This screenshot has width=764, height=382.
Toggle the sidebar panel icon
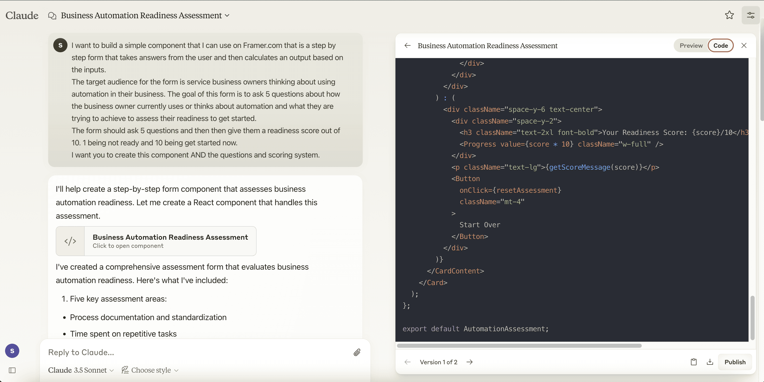[x=12, y=370]
